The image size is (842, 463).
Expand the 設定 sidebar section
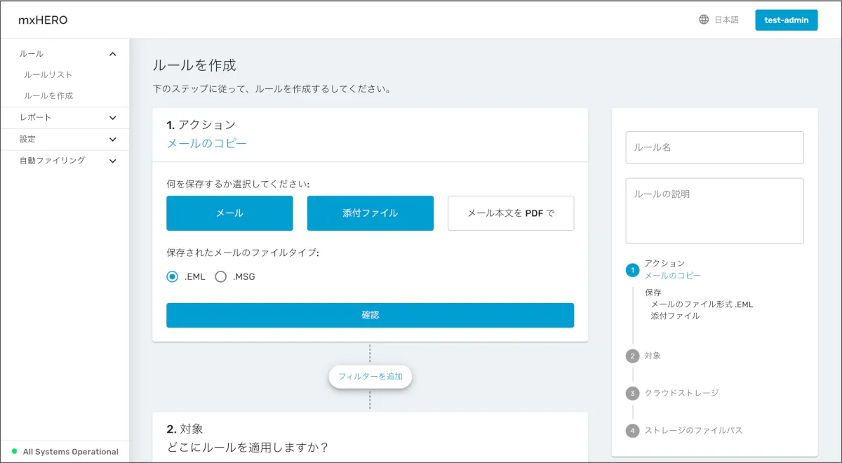click(x=112, y=140)
